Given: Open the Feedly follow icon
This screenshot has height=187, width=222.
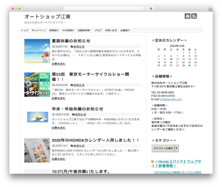Looking at the screenshot, I should [x=187, y=16].
